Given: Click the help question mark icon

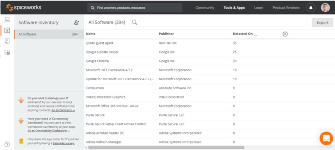Looking at the screenshot, I should point(7,144).
